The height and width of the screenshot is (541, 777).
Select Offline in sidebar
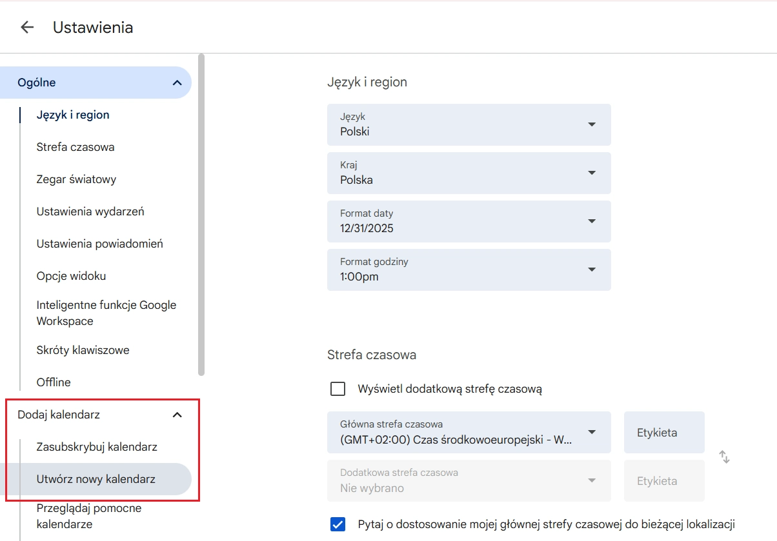point(54,382)
